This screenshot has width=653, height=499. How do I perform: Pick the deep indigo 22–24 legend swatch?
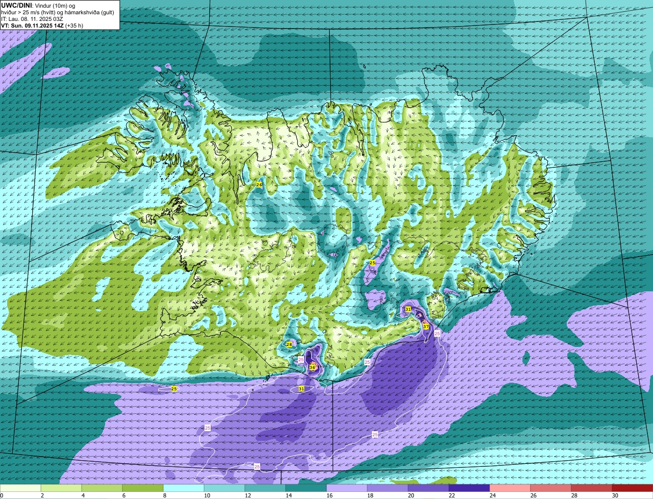[469, 488]
